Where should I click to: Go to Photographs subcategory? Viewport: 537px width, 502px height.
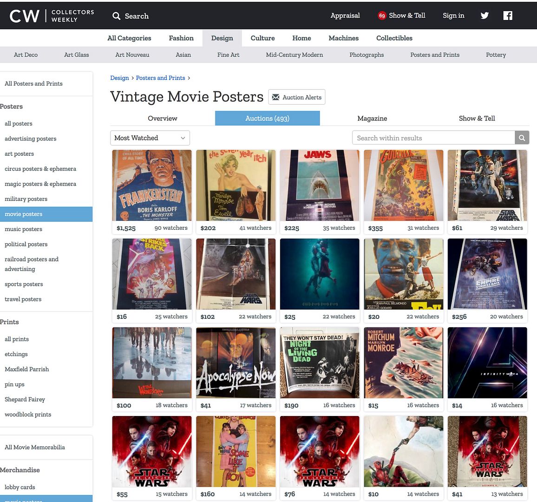[x=367, y=55]
